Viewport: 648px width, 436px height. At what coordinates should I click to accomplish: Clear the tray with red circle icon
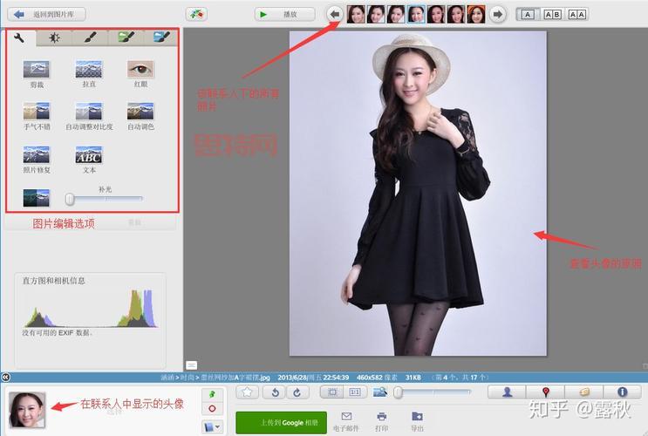(213, 408)
